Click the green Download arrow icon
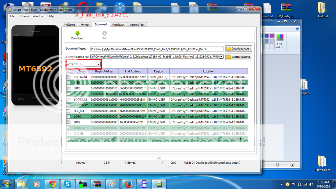The width and height of the screenshot is (336, 189). point(77,33)
